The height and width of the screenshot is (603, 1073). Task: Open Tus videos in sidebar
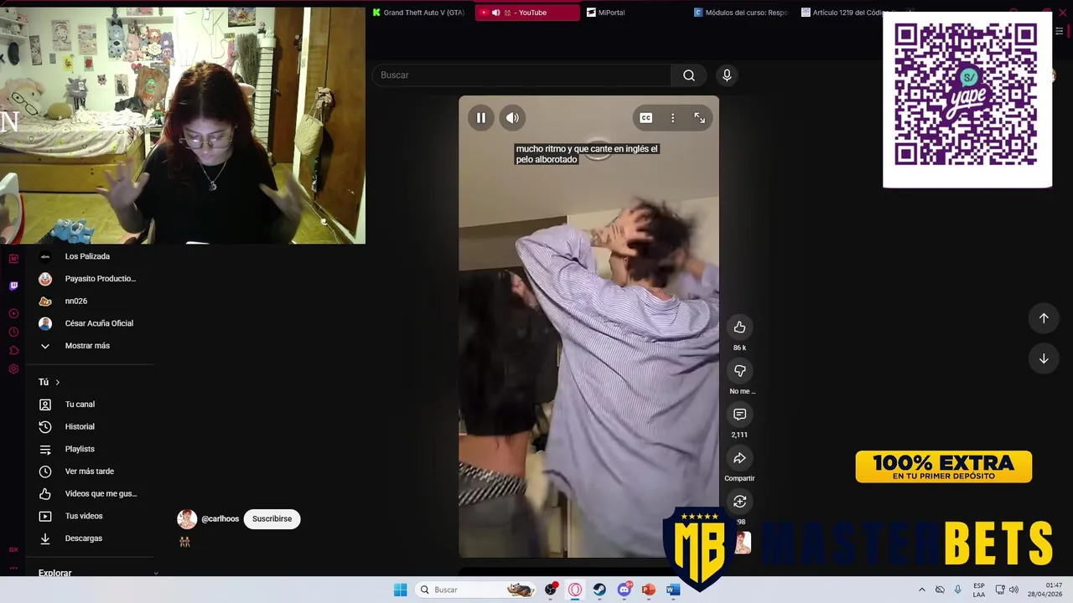(91, 517)
